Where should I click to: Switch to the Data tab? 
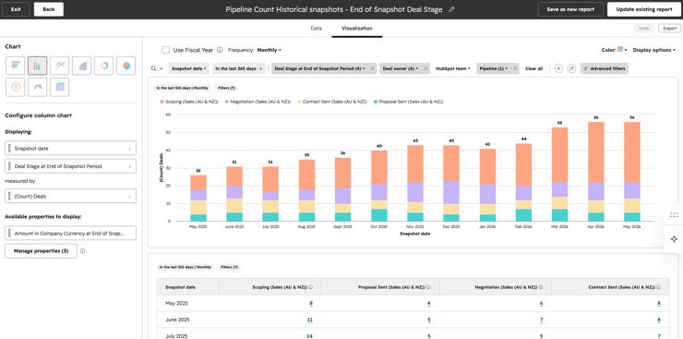pos(316,29)
